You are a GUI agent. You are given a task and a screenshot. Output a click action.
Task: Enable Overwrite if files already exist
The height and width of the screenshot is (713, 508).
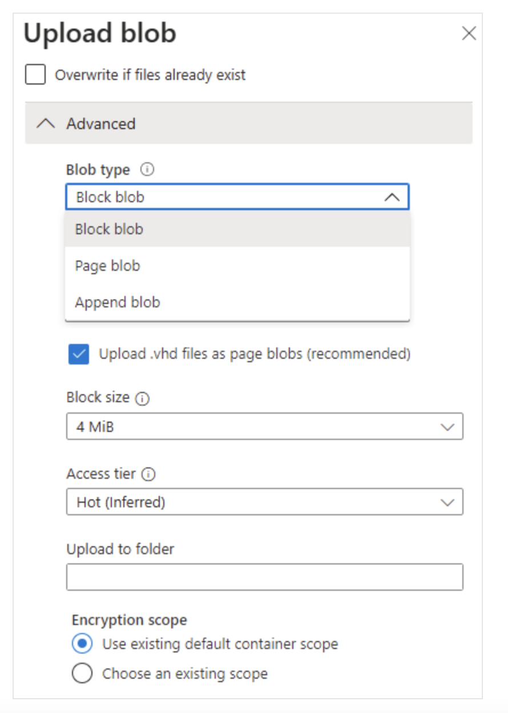[35, 75]
